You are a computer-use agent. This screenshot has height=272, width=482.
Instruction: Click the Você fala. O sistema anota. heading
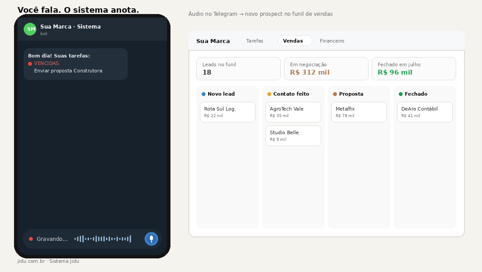(x=78, y=10)
